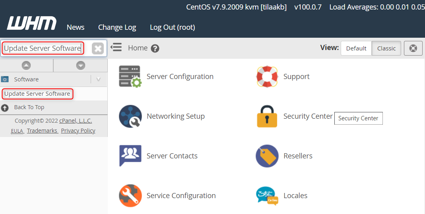Collapse the Software section chevron
Image resolution: width=425 pixels, height=214 pixels.
point(98,79)
